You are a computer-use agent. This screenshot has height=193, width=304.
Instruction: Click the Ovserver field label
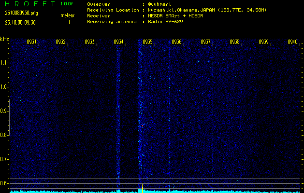(99, 4)
